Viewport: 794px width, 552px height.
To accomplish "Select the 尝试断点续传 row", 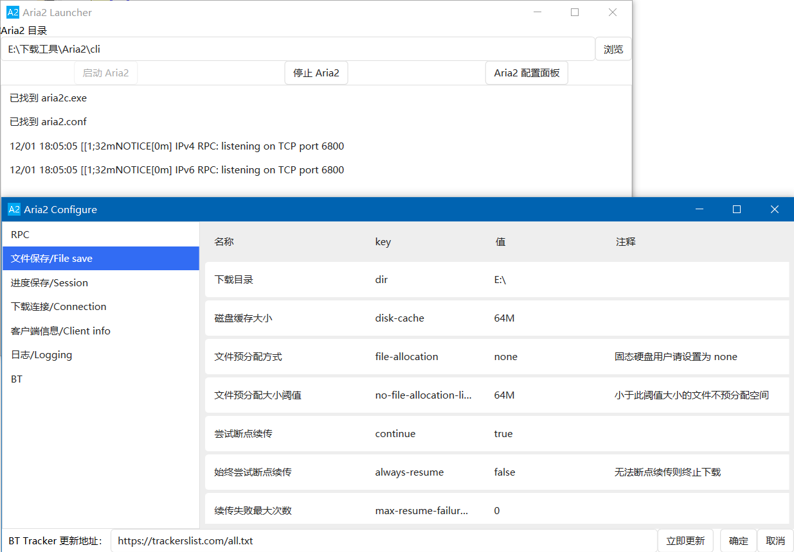I will pyautogui.click(x=497, y=434).
